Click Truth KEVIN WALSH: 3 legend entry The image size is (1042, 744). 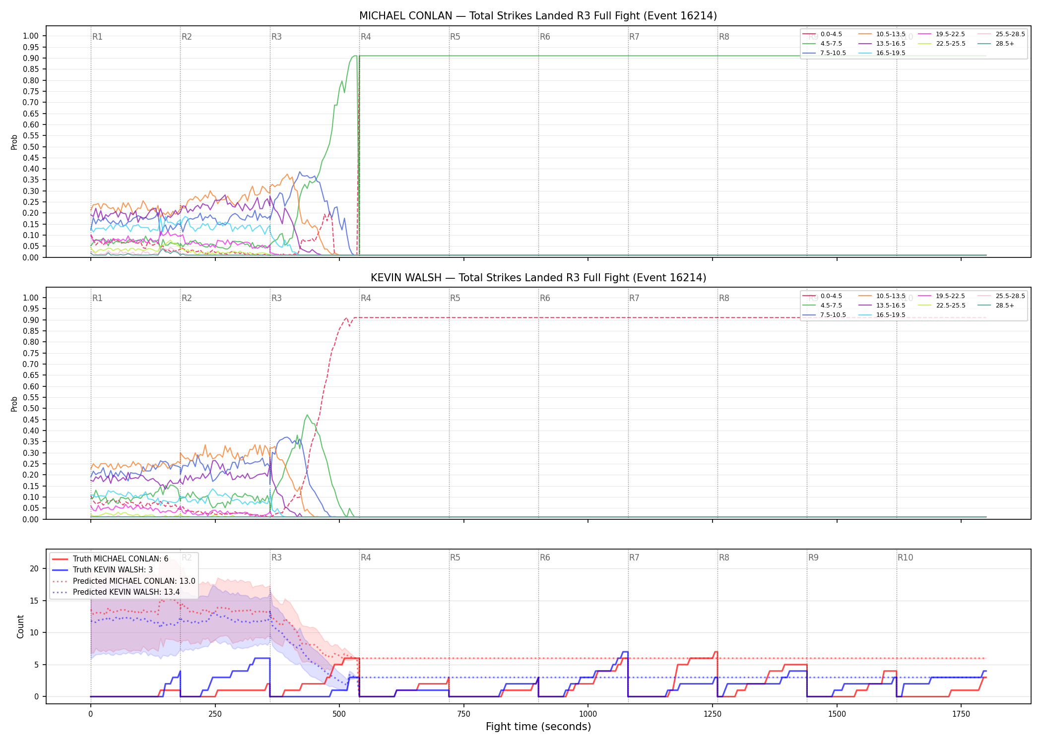pos(103,570)
